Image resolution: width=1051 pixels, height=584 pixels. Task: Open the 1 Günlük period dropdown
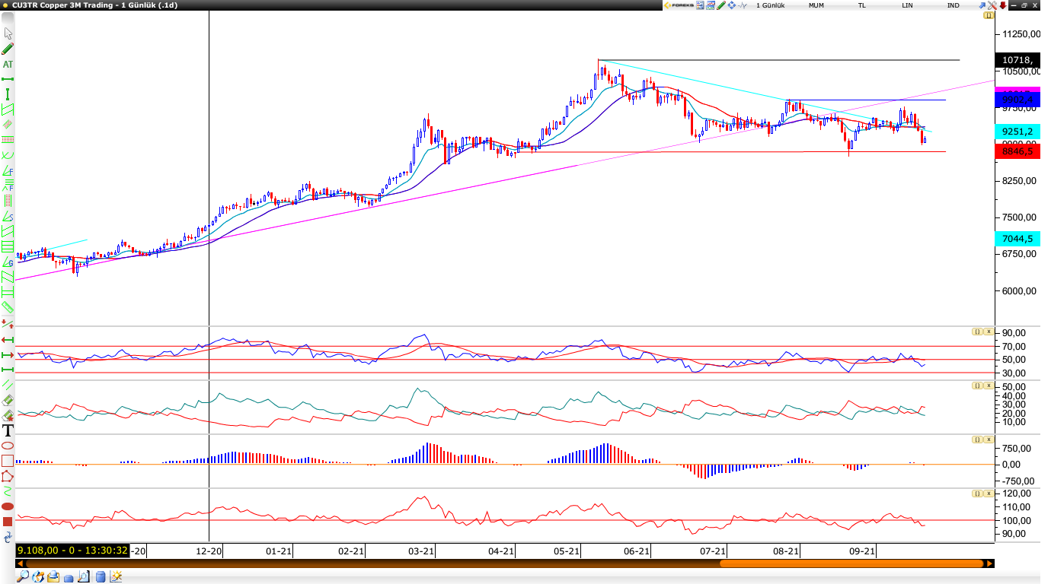click(770, 5)
